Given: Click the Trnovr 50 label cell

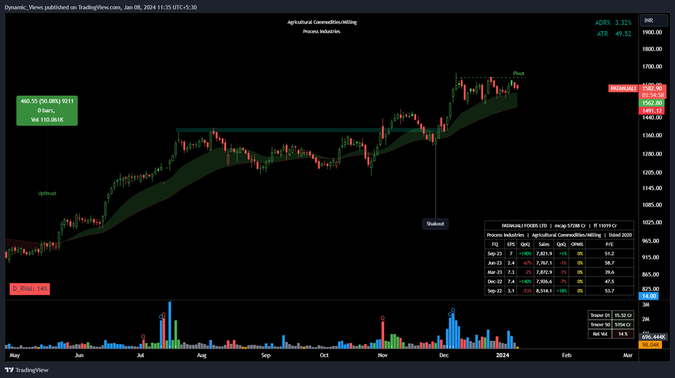Looking at the screenshot, I should pyautogui.click(x=600, y=325).
